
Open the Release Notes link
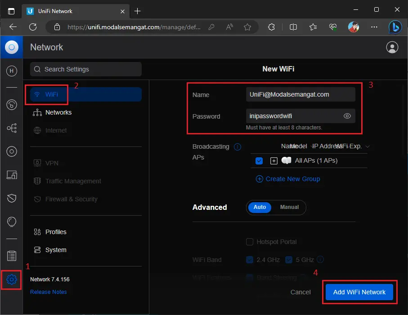(49, 292)
